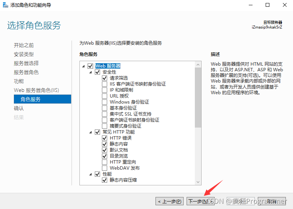Enable the Windows 身份验证 checkbox
The width and height of the screenshot is (293, 209).
(105, 102)
